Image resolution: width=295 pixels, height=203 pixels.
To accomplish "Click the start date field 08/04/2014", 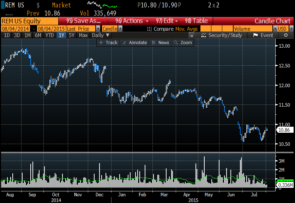I will pyautogui.click(x=15, y=29).
